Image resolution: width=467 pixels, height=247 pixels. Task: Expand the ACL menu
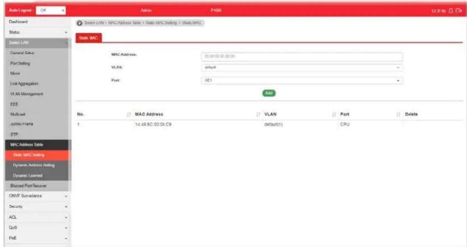38,217
